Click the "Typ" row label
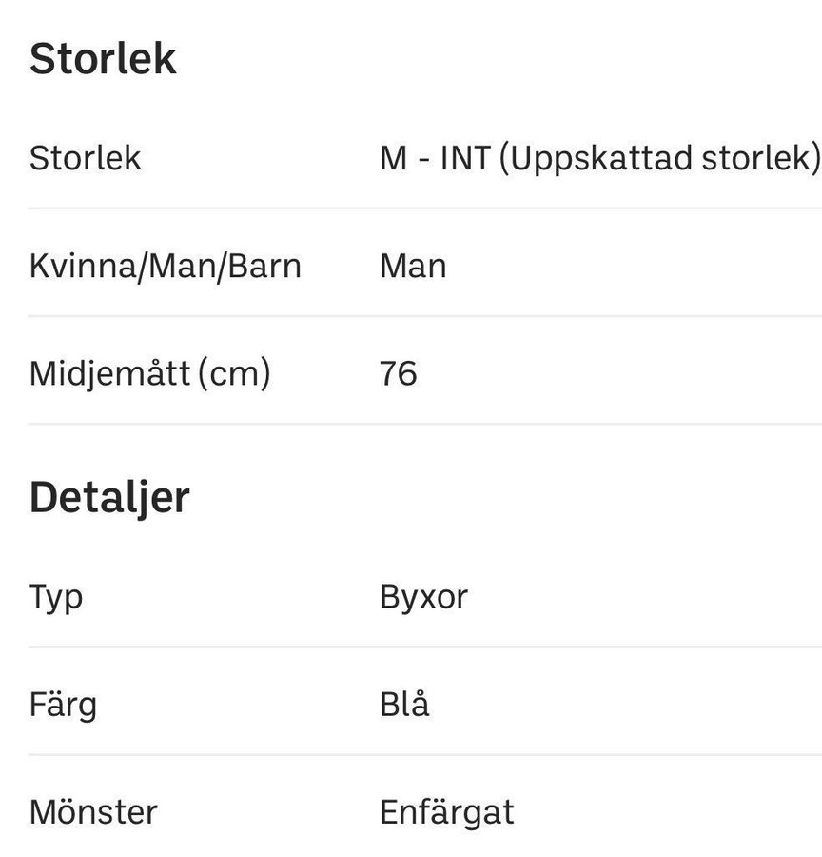The image size is (822, 857). (x=56, y=597)
